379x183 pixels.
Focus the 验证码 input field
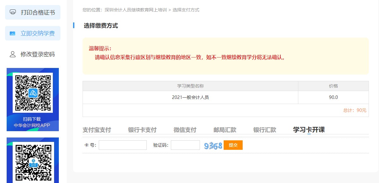pos(185,145)
